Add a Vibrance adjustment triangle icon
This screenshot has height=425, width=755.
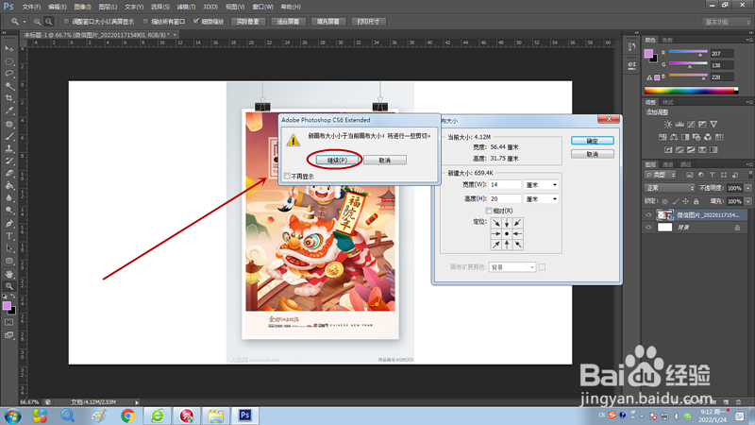coord(713,125)
